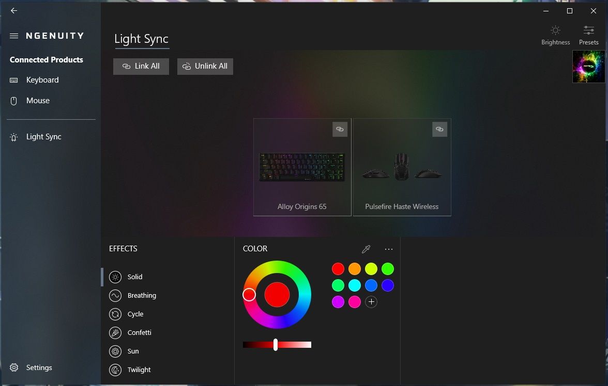Activate the eyedropper color picker
Image resolution: width=608 pixels, height=386 pixels.
(x=366, y=249)
